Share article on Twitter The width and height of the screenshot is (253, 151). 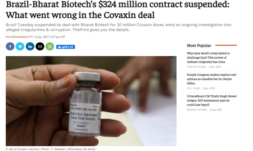[x=20, y=47]
